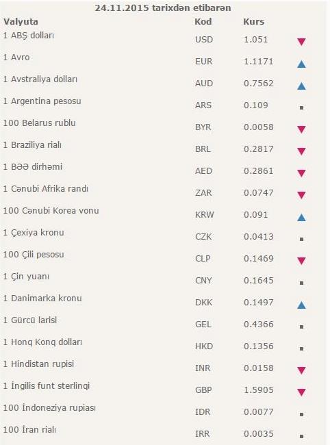Click the 100 İran rialı currency name

(x=29, y=430)
